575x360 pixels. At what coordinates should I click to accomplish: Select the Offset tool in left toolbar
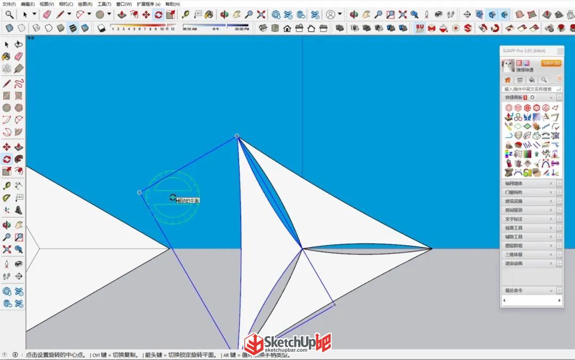click(19, 171)
